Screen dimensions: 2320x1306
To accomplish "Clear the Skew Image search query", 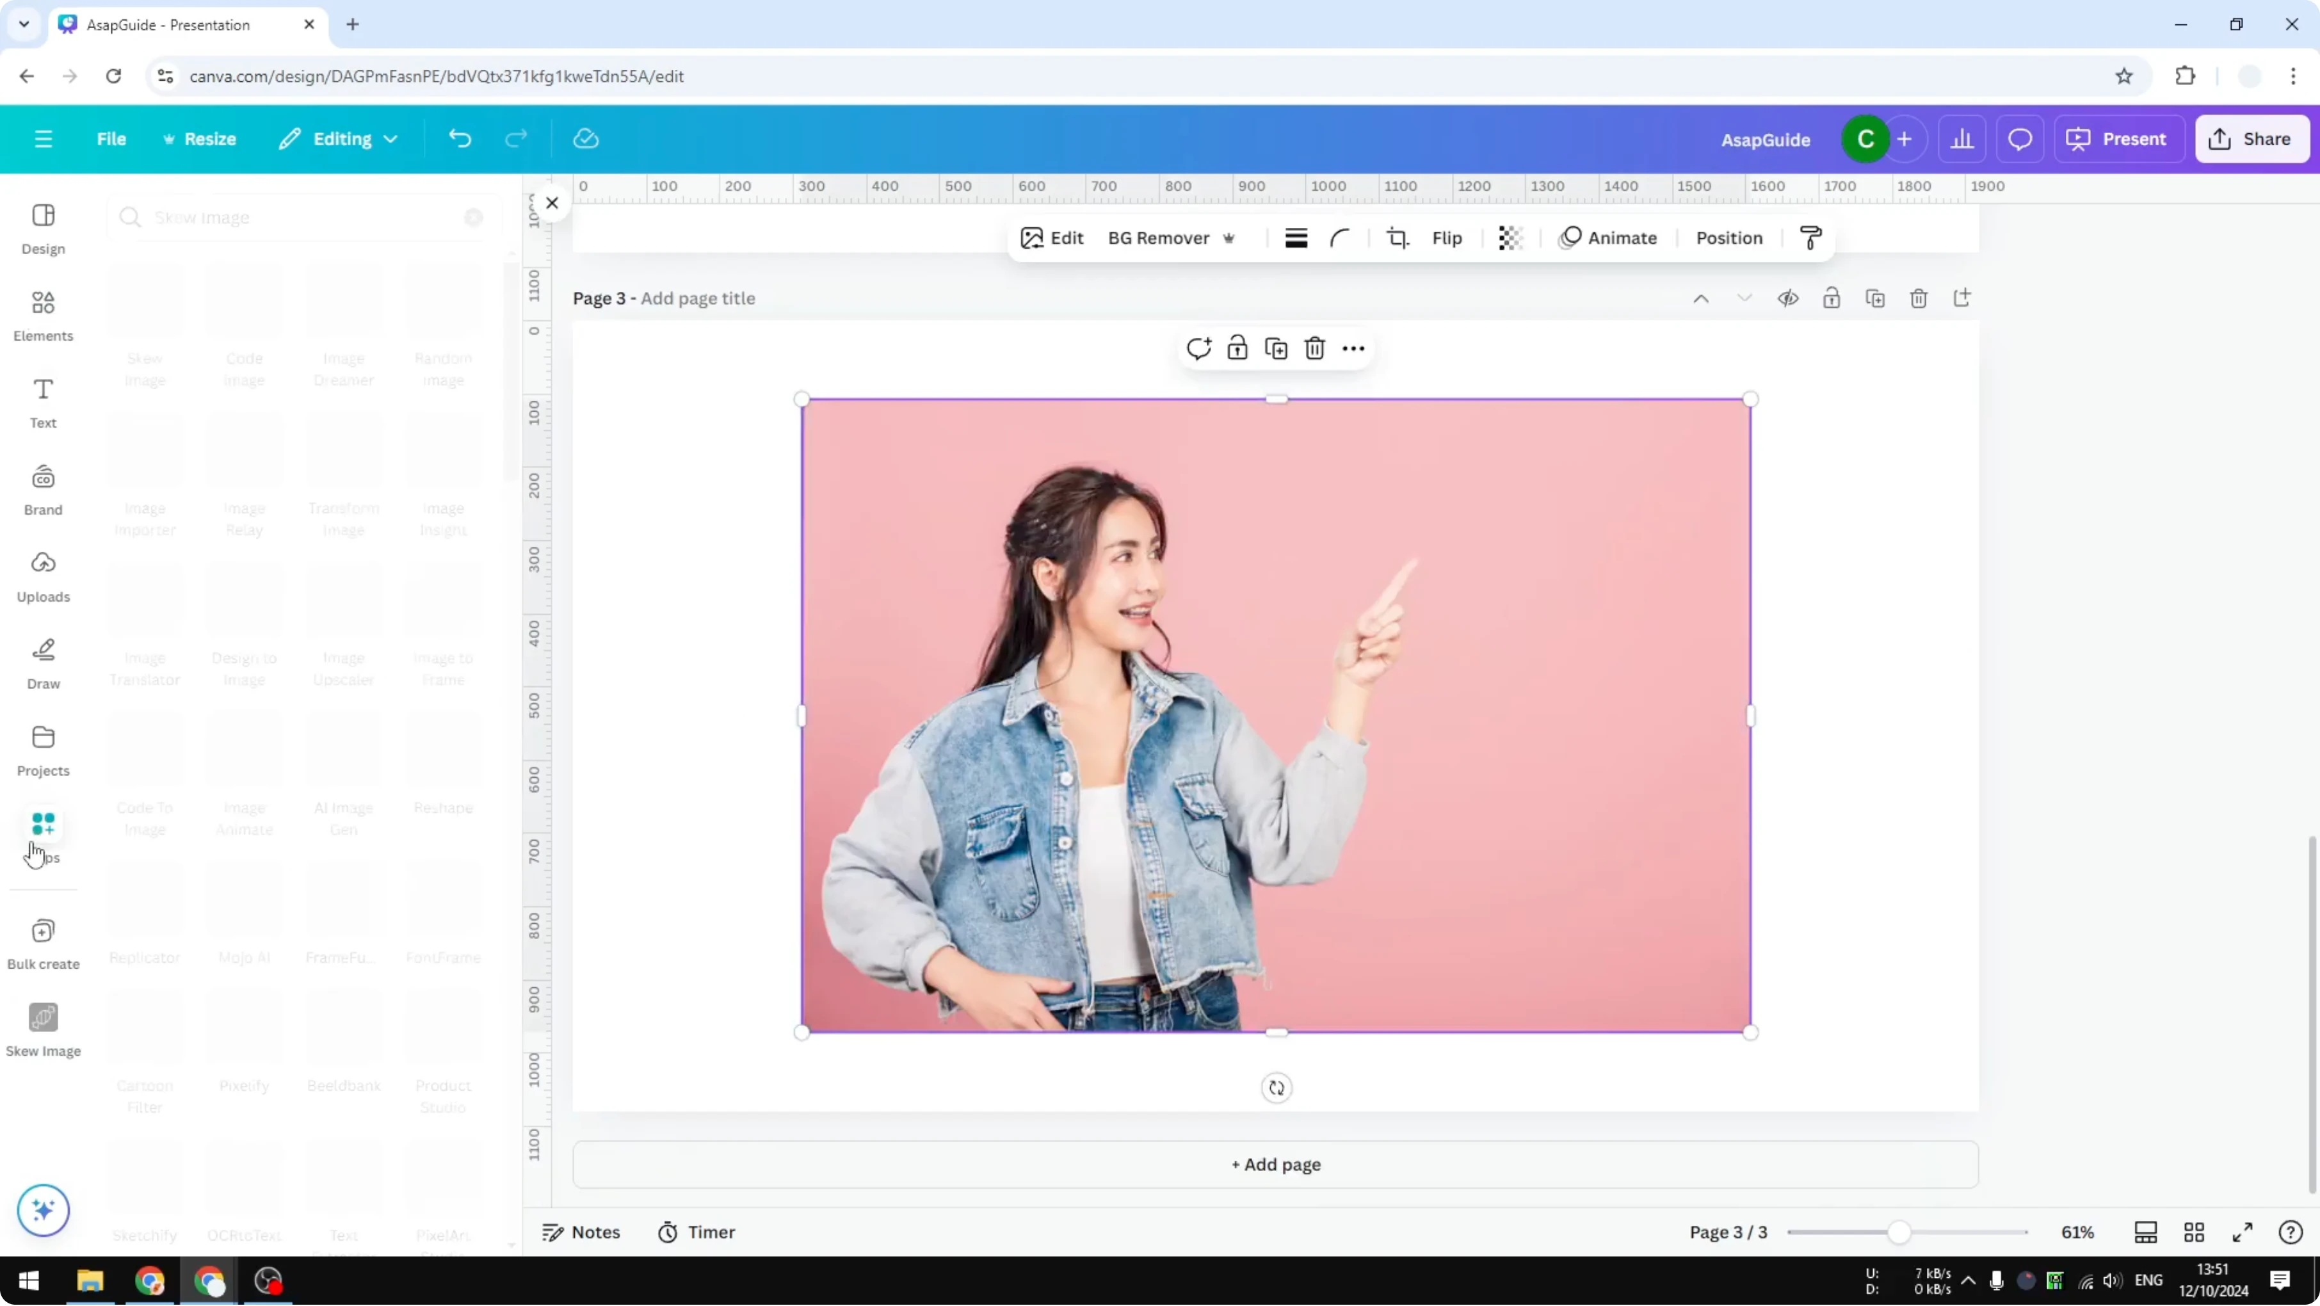I will tap(473, 217).
